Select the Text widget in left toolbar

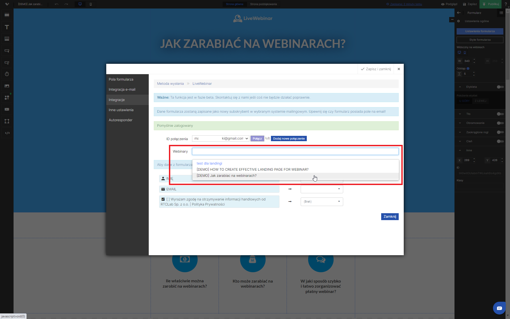coord(7,27)
